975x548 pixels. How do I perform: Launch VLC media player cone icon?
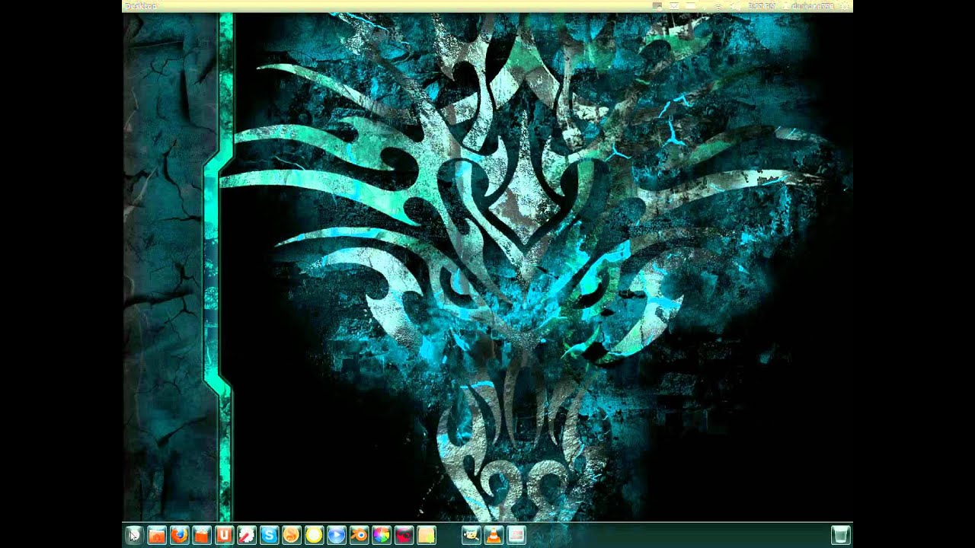pyautogui.click(x=494, y=535)
